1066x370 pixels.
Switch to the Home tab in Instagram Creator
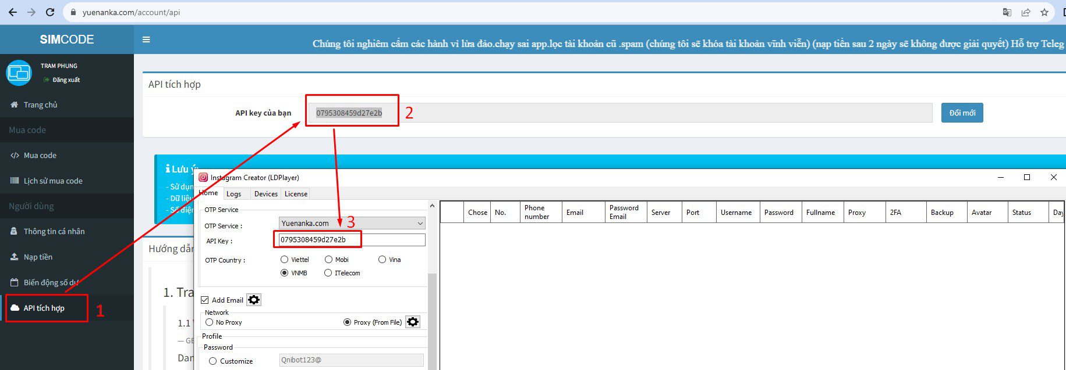pyautogui.click(x=208, y=193)
